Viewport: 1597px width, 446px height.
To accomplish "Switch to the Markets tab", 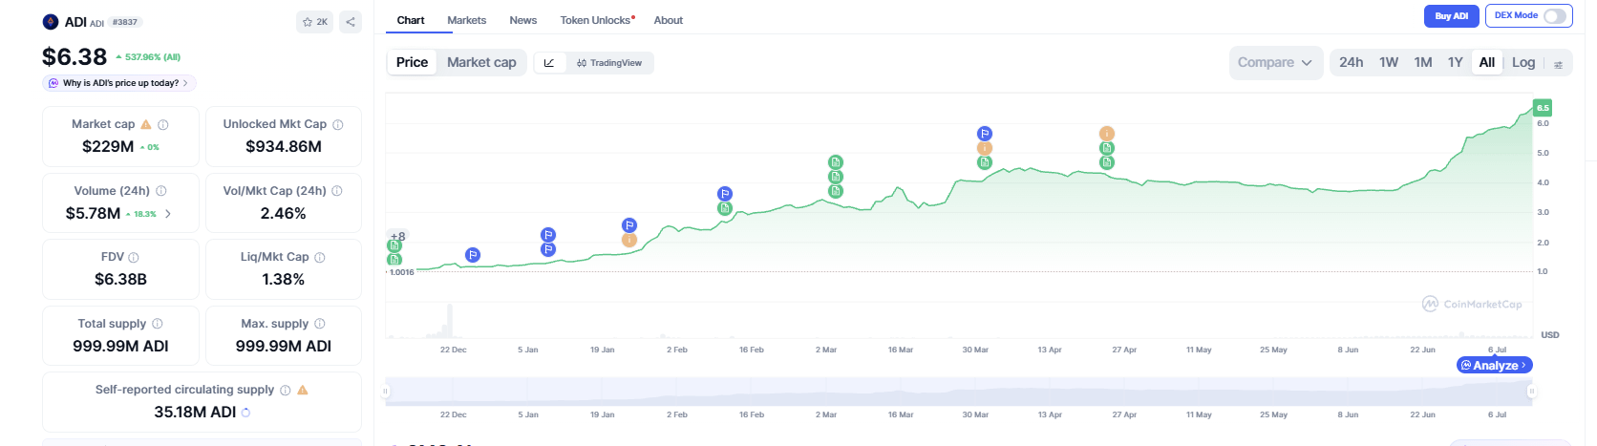I will pos(466,20).
